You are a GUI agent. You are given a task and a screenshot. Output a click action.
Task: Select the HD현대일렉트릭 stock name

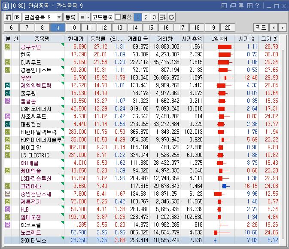pos(38,132)
